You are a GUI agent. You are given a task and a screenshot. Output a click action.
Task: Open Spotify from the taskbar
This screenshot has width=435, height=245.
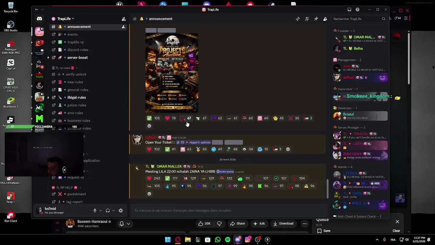click(x=228, y=240)
